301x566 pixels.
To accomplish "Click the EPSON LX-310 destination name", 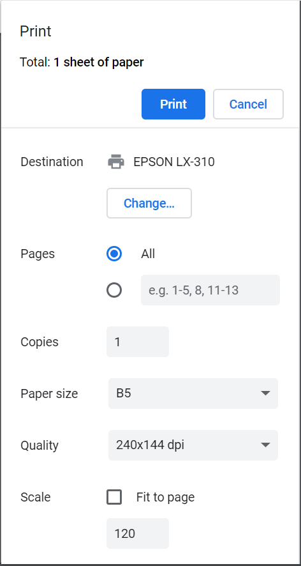I will [x=174, y=162].
